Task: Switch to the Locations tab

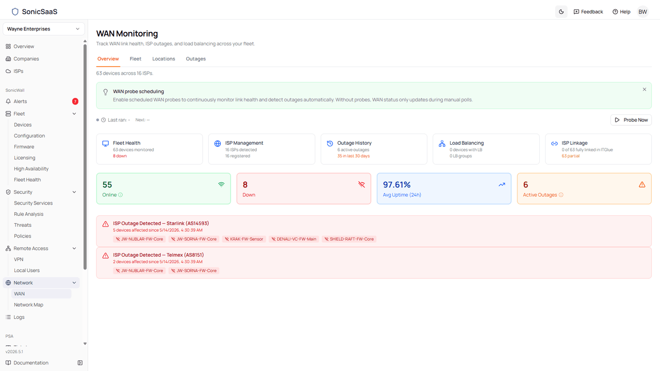Action: pos(163,59)
